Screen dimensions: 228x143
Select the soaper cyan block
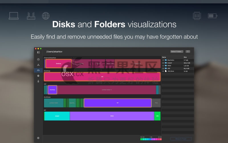(57, 116)
